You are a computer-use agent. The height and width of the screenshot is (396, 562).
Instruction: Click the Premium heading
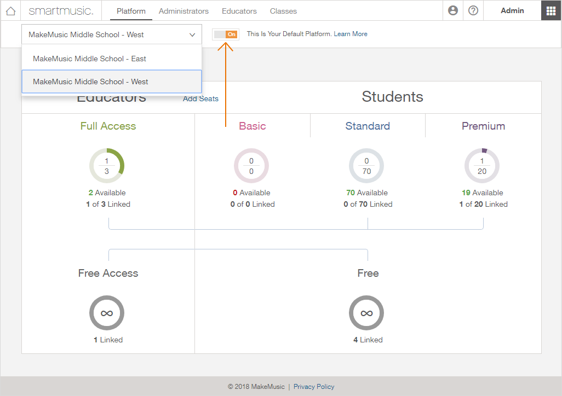[483, 126]
